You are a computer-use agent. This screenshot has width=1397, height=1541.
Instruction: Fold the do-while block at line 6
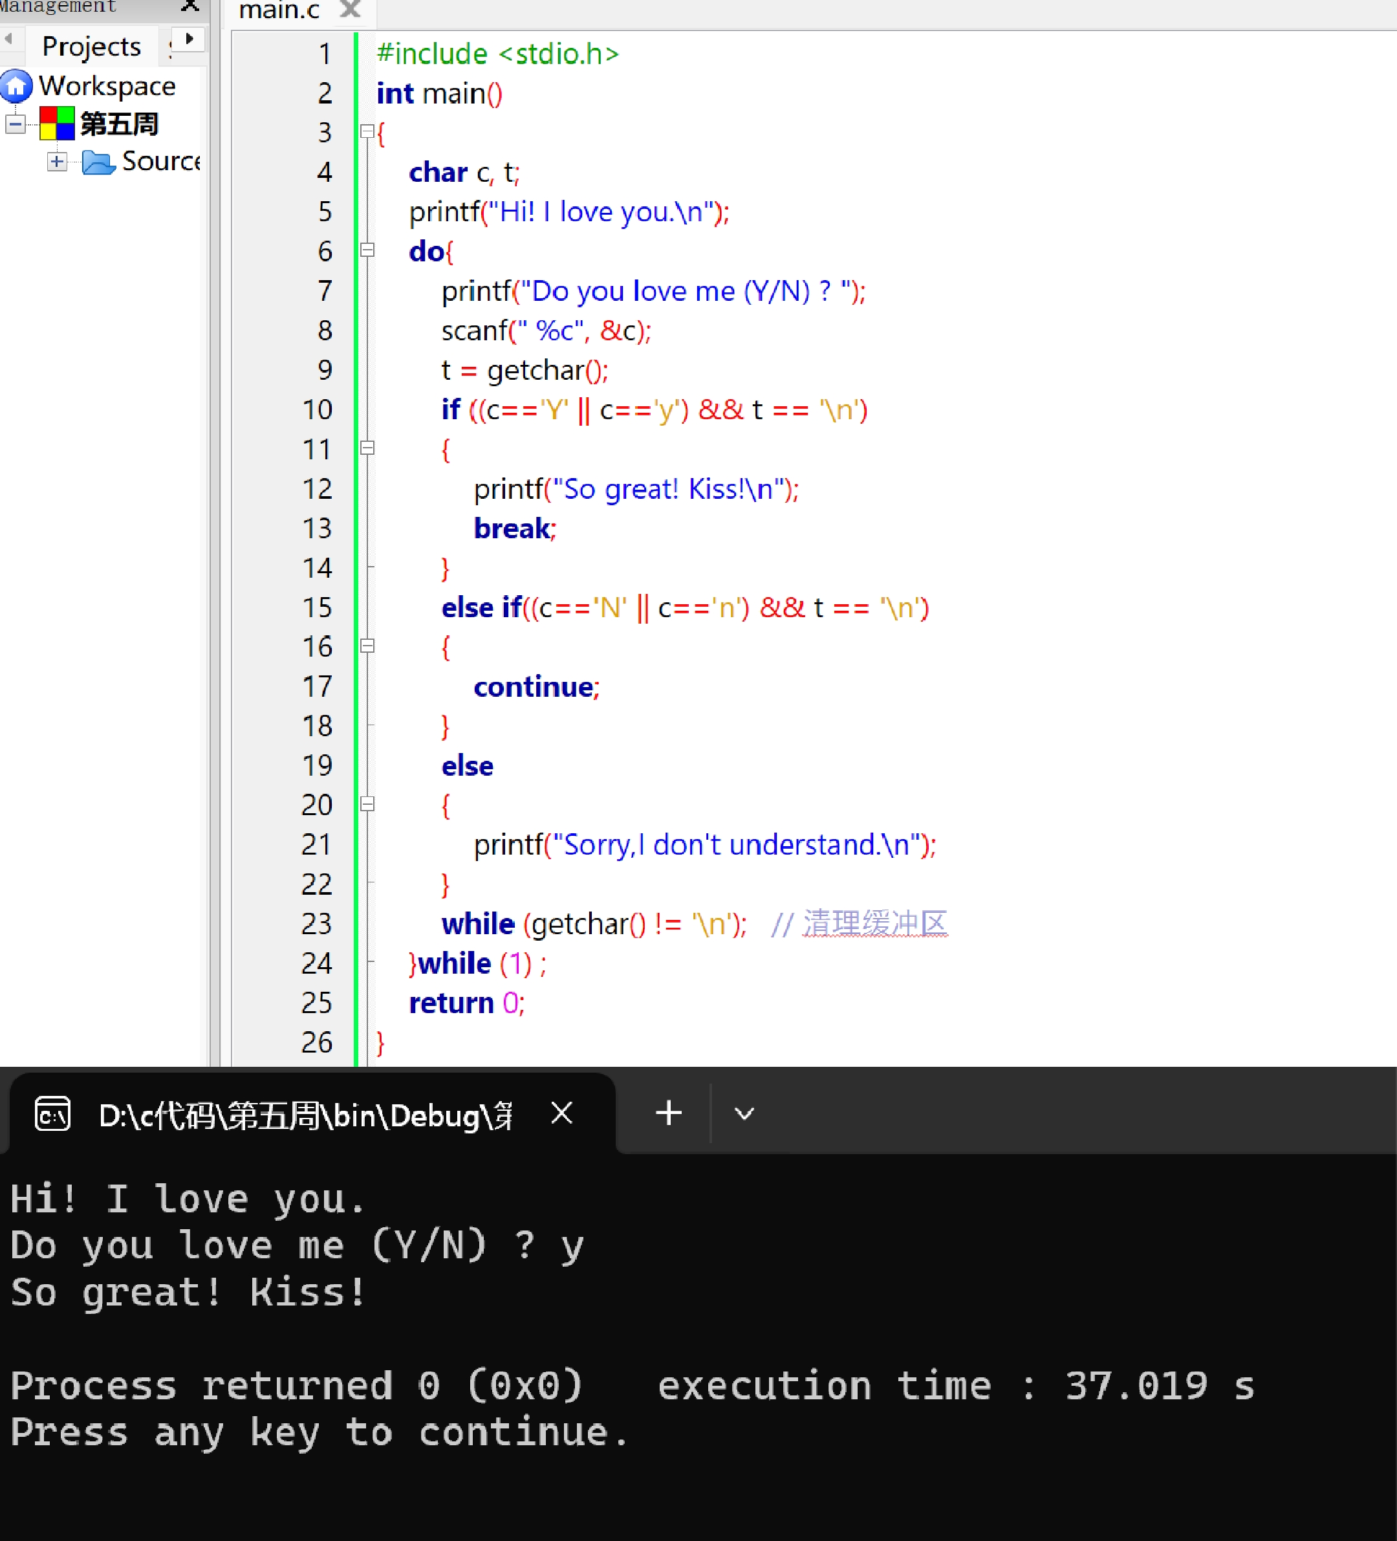(367, 251)
